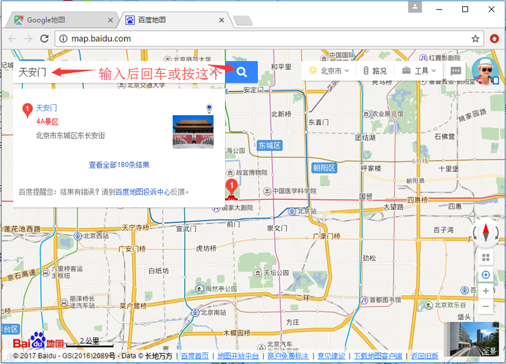Click the 天安门 search input field
The width and height of the screenshot is (506, 364).
click(119, 72)
